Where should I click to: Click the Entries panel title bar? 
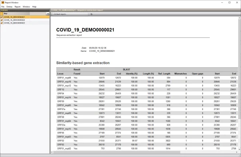[x=25, y=10]
